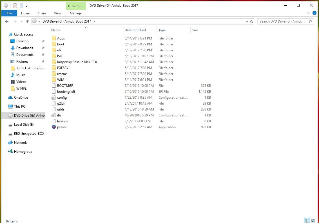The width and height of the screenshot is (319, 223).
Task: Click the Back navigation arrow
Action: tap(7, 21)
